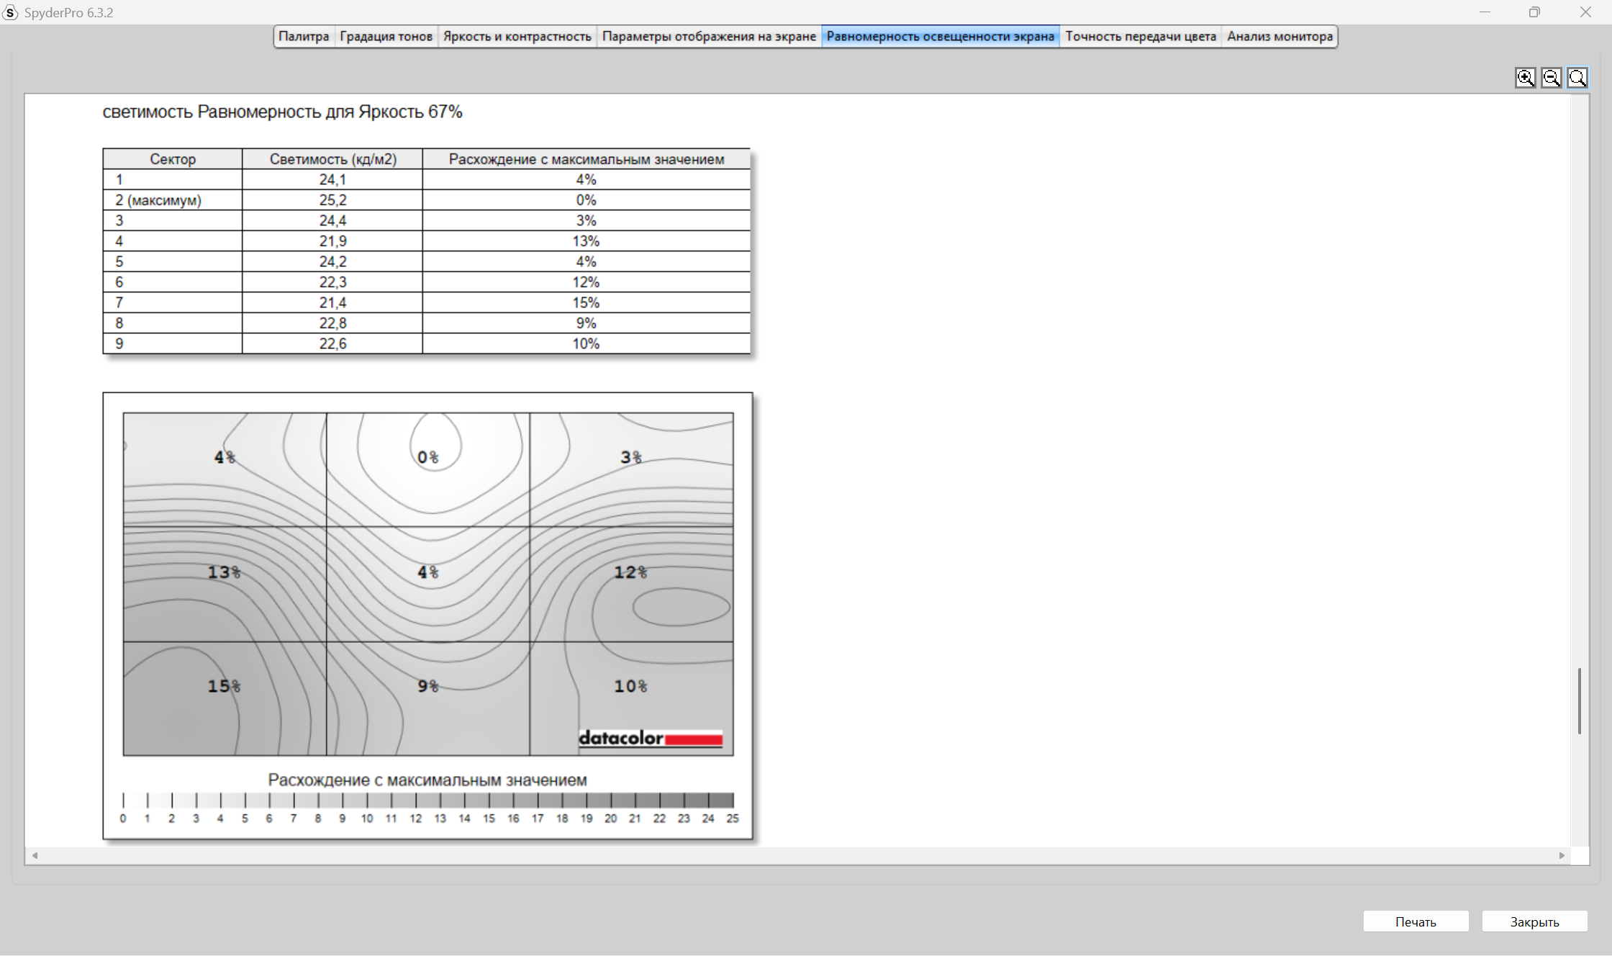Viewport: 1612px width, 956px height.
Task: Click the SpyderPro app icon in title bar
Action: coord(10,12)
